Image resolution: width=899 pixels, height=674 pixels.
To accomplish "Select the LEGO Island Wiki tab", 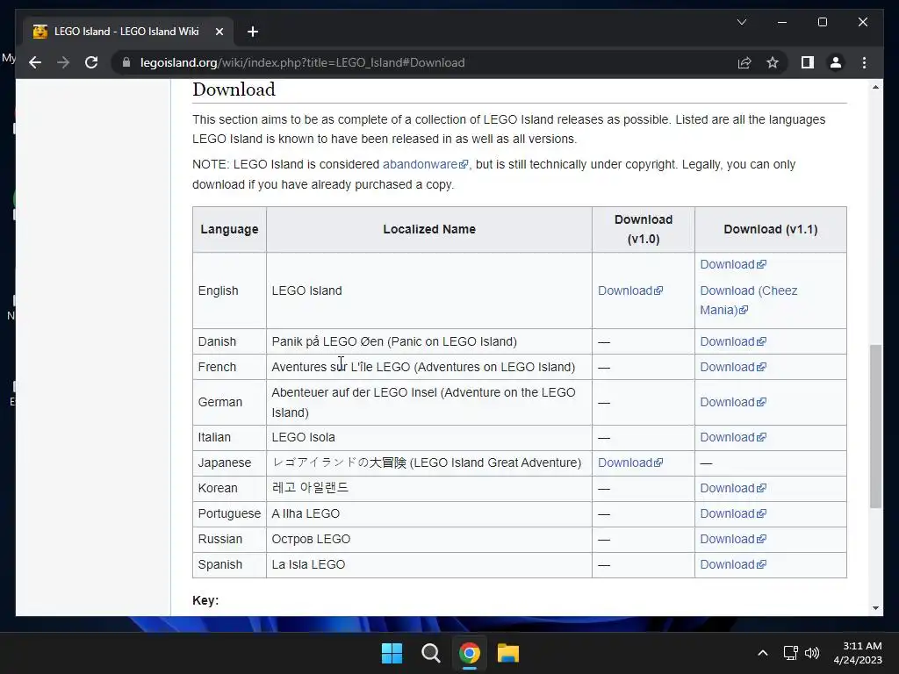I will pos(126,32).
